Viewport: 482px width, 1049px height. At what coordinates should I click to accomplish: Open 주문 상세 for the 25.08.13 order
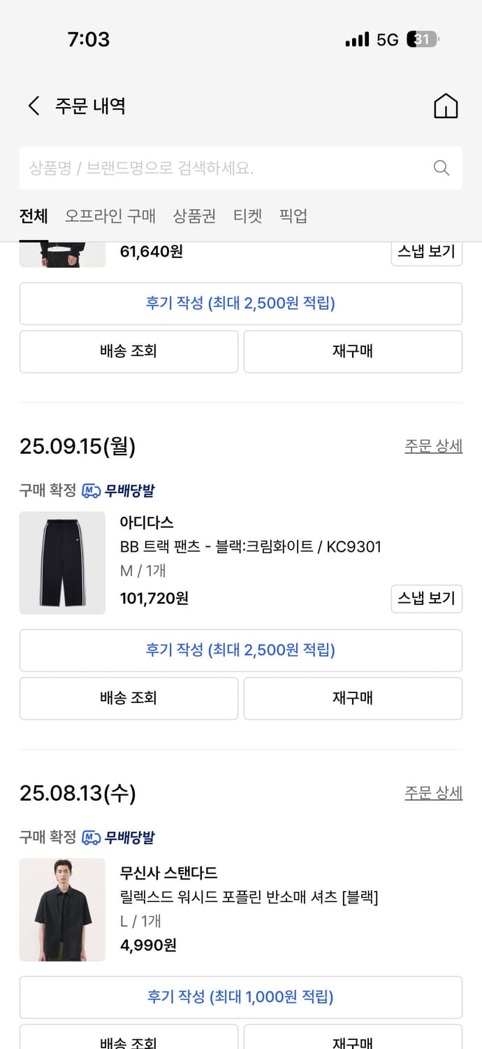[433, 792]
